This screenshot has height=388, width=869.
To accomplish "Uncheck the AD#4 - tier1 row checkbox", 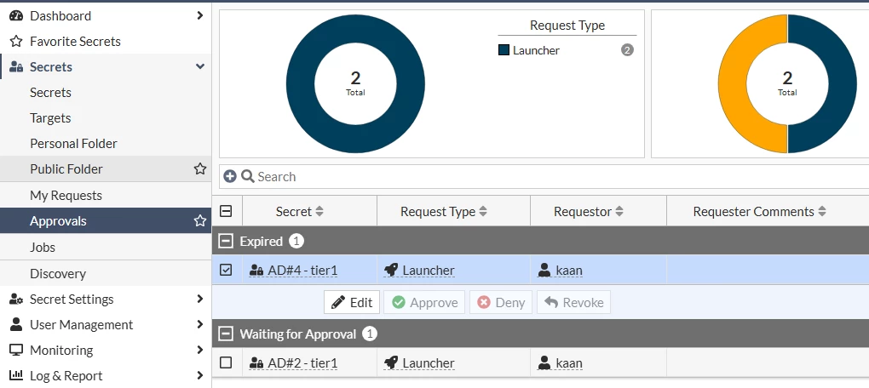I will tap(226, 270).
